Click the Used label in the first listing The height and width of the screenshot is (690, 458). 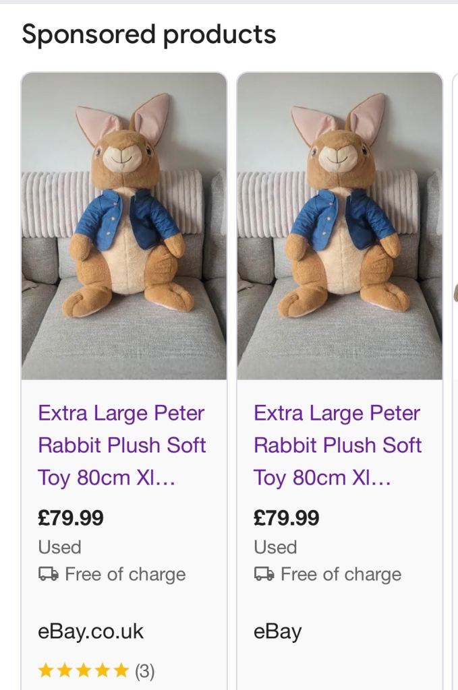tap(59, 547)
